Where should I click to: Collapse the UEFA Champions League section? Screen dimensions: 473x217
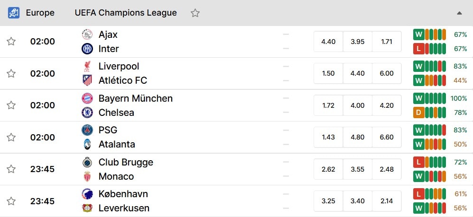click(459, 13)
